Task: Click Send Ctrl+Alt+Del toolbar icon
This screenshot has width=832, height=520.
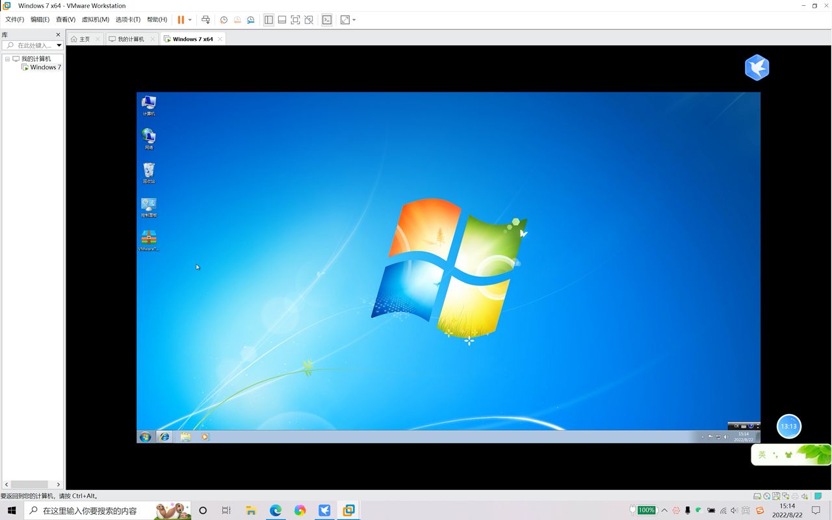Action: click(x=205, y=20)
